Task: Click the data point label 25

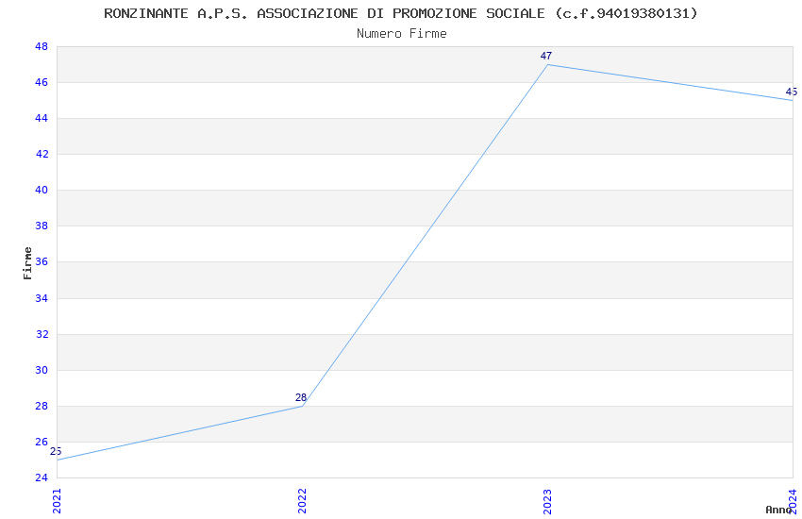Action: [56, 451]
